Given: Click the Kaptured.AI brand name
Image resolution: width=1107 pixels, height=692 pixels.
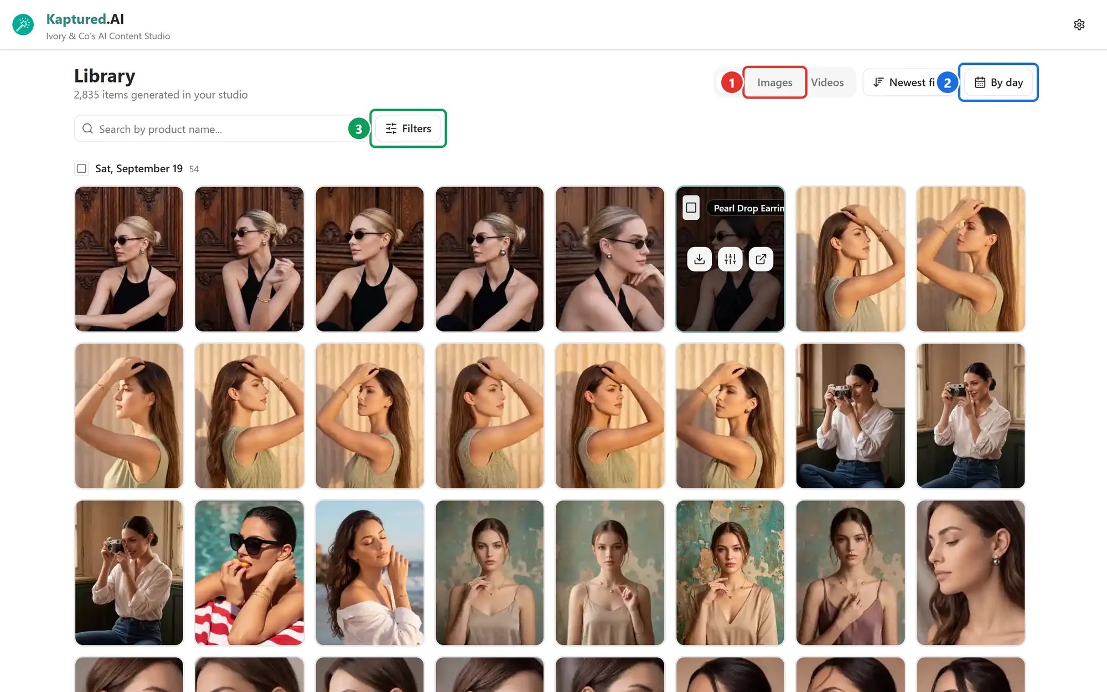Looking at the screenshot, I should [85, 19].
